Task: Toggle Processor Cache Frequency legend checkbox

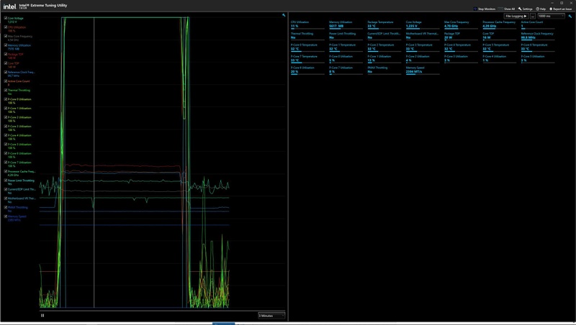Action: pyautogui.click(x=6, y=171)
